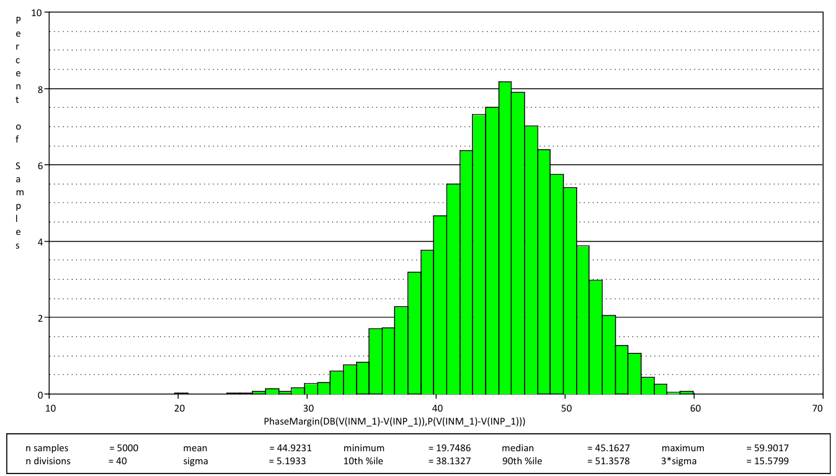Click the 10th percentile value "= 38.1327"

coord(449,461)
